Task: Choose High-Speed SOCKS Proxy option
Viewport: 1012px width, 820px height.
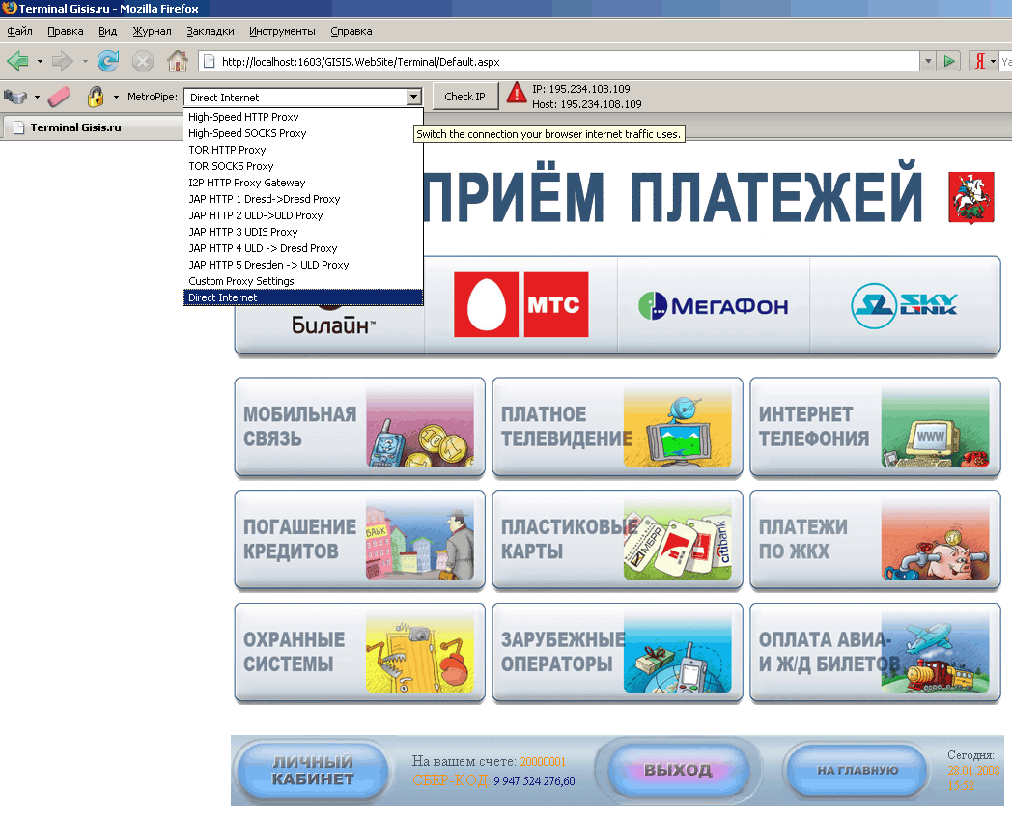Action: coord(303,133)
